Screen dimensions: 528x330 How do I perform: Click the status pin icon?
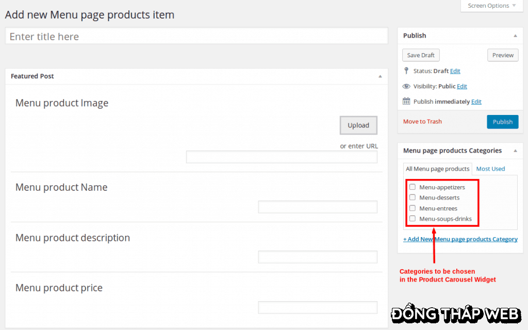pyautogui.click(x=406, y=71)
